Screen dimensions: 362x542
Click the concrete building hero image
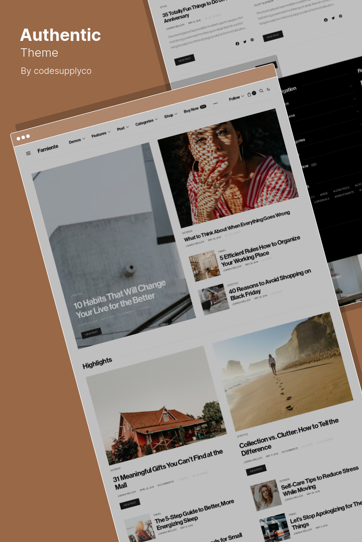point(114,245)
